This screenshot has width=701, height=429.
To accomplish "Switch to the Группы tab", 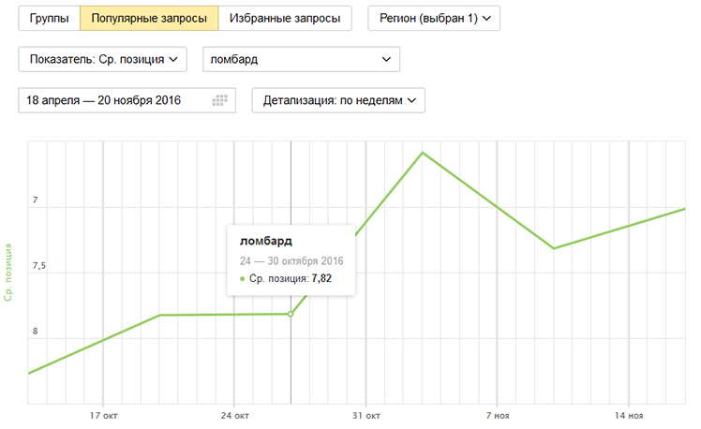I will [x=49, y=19].
